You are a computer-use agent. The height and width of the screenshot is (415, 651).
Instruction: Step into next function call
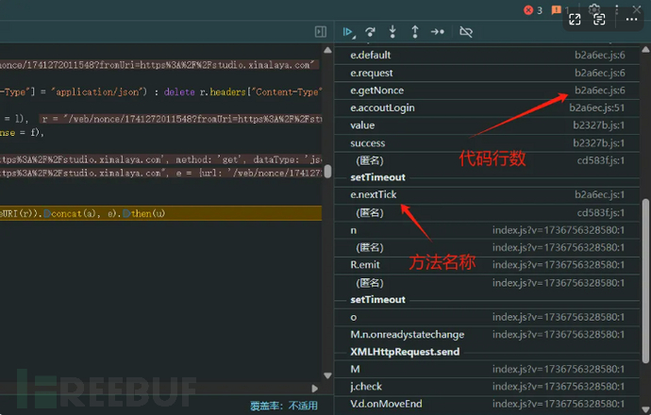[x=392, y=32]
